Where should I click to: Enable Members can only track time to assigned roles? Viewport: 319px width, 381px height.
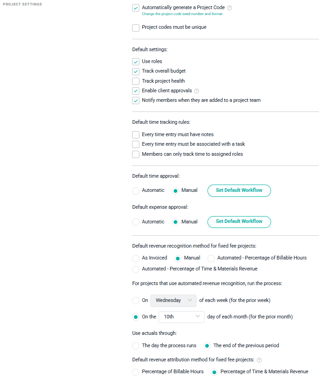[136, 154]
